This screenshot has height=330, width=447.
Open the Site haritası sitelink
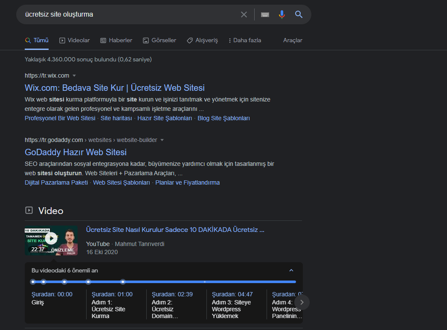click(116, 118)
